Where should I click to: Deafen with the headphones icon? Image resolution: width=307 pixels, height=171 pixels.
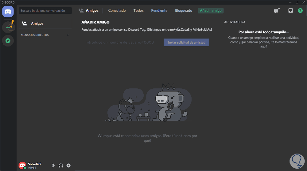tap(61, 165)
